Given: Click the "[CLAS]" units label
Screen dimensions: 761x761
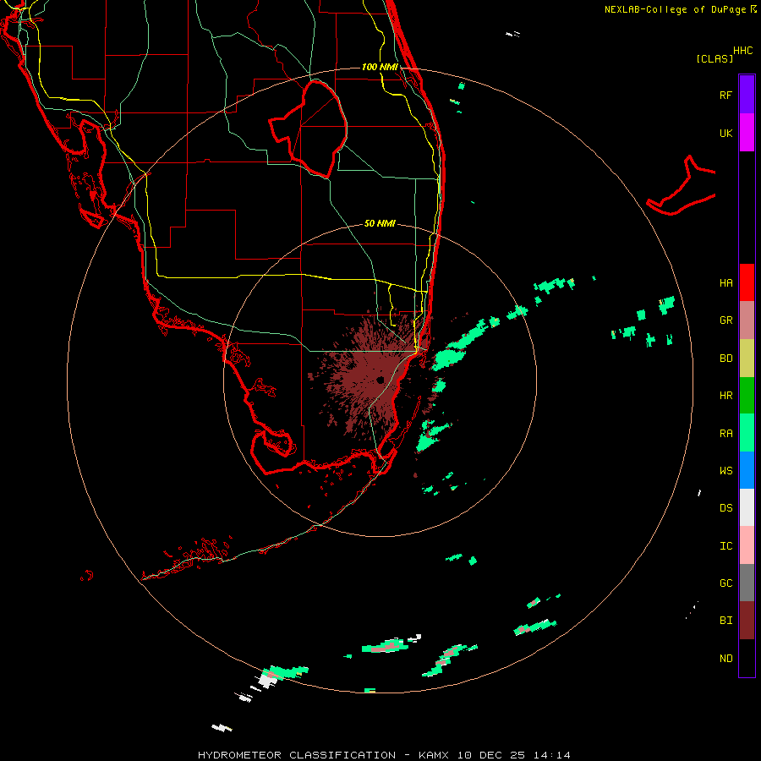Looking at the screenshot, I should pyautogui.click(x=714, y=58).
